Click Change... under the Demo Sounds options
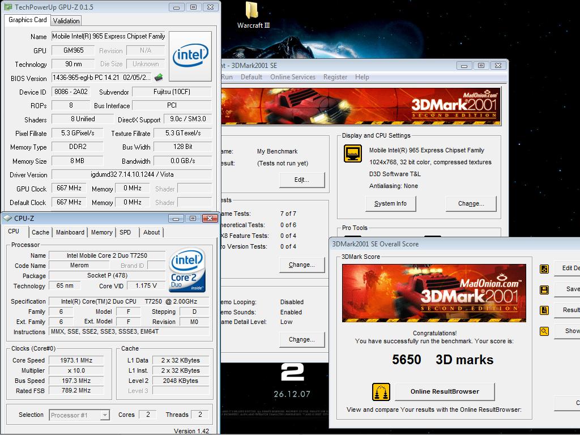Viewport: 580px width, 435px height. [x=302, y=340]
